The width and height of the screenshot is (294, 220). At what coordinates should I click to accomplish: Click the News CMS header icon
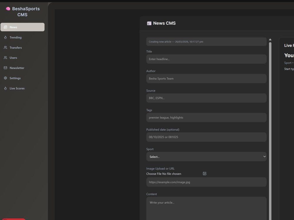pyautogui.click(x=149, y=23)
